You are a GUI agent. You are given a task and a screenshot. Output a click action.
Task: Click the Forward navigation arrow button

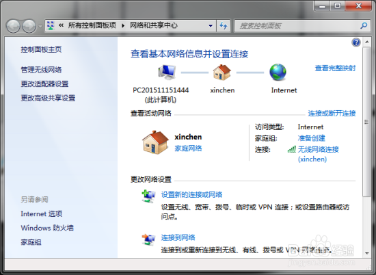(x=29, y=26)
